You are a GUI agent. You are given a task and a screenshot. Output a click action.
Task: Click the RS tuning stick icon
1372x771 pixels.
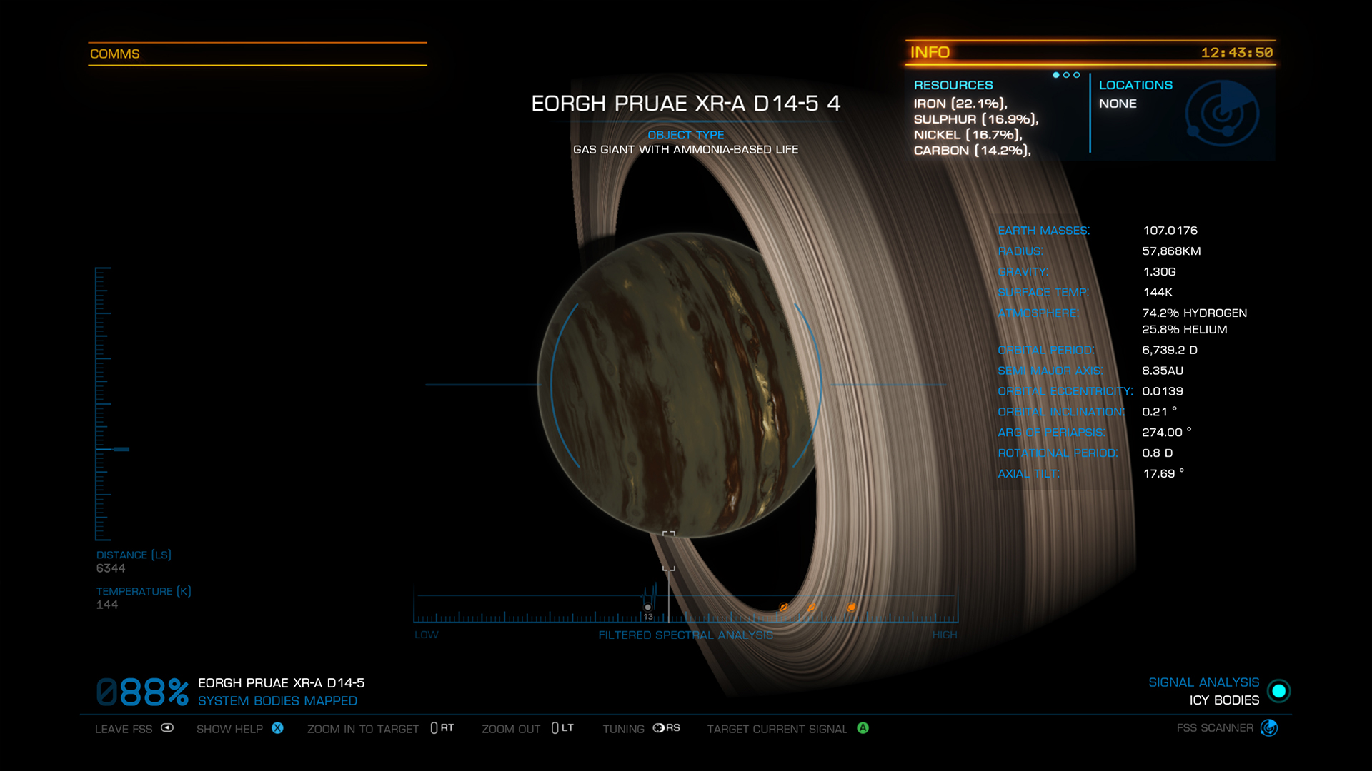point(665,728)
